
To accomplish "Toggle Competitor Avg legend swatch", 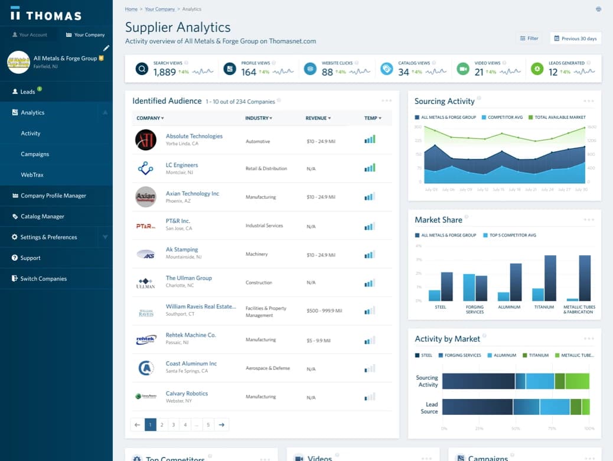I will 484,118.
